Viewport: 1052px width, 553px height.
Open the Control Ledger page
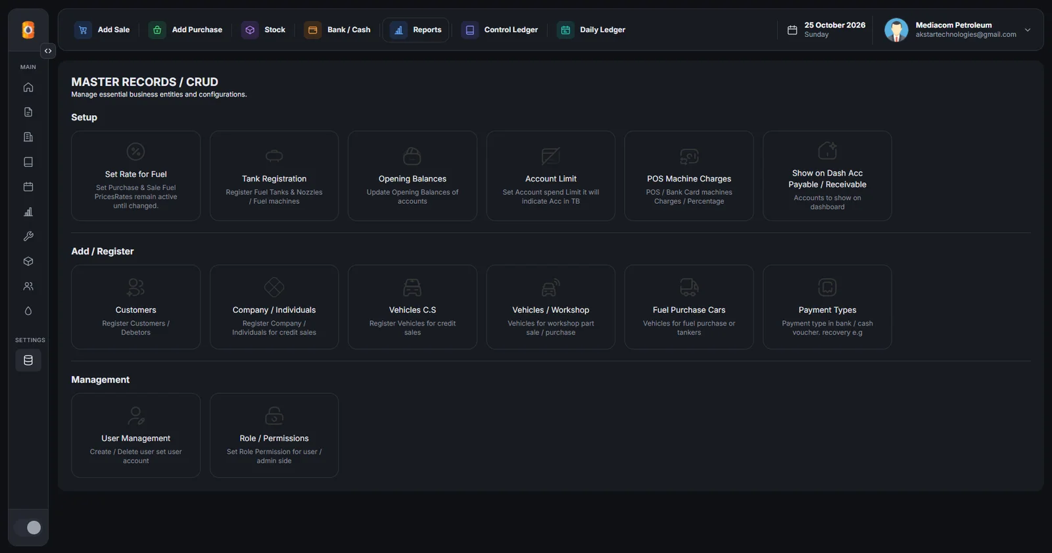[500, 30]
